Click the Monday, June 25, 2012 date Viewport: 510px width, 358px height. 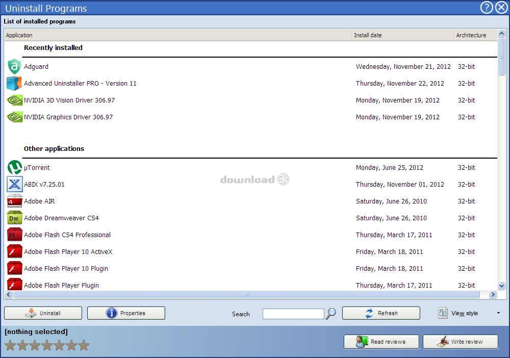(390, 167)
